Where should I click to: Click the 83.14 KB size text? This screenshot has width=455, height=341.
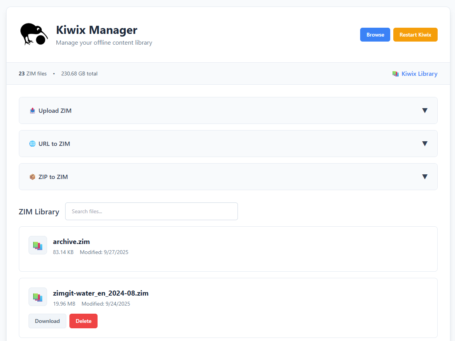pyautogui.click(x=63, y=252)
